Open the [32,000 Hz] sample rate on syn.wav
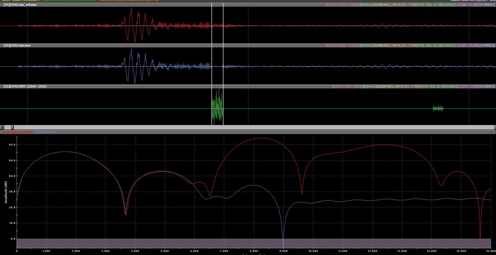The height and width of the screenshot is (255, 496). pyautogui.click(x=380, y=45)
